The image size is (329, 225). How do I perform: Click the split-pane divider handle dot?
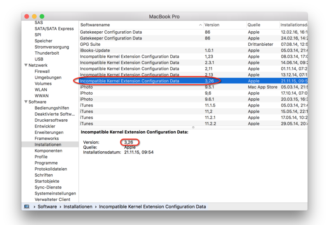click(x=193, y=127)
